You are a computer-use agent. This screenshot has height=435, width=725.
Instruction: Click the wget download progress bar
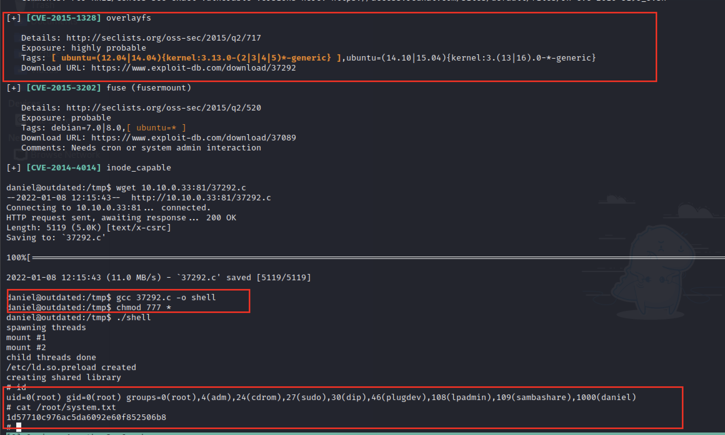click(375, 258)
